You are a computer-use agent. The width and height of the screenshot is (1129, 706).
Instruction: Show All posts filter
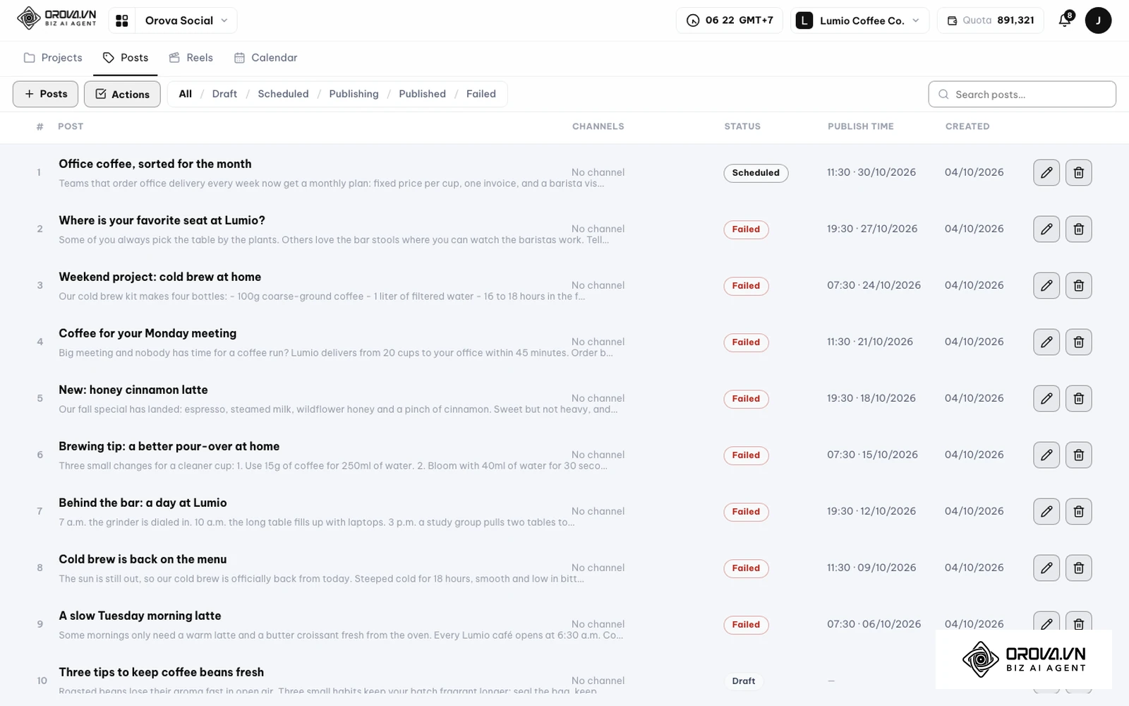[186, 94]
